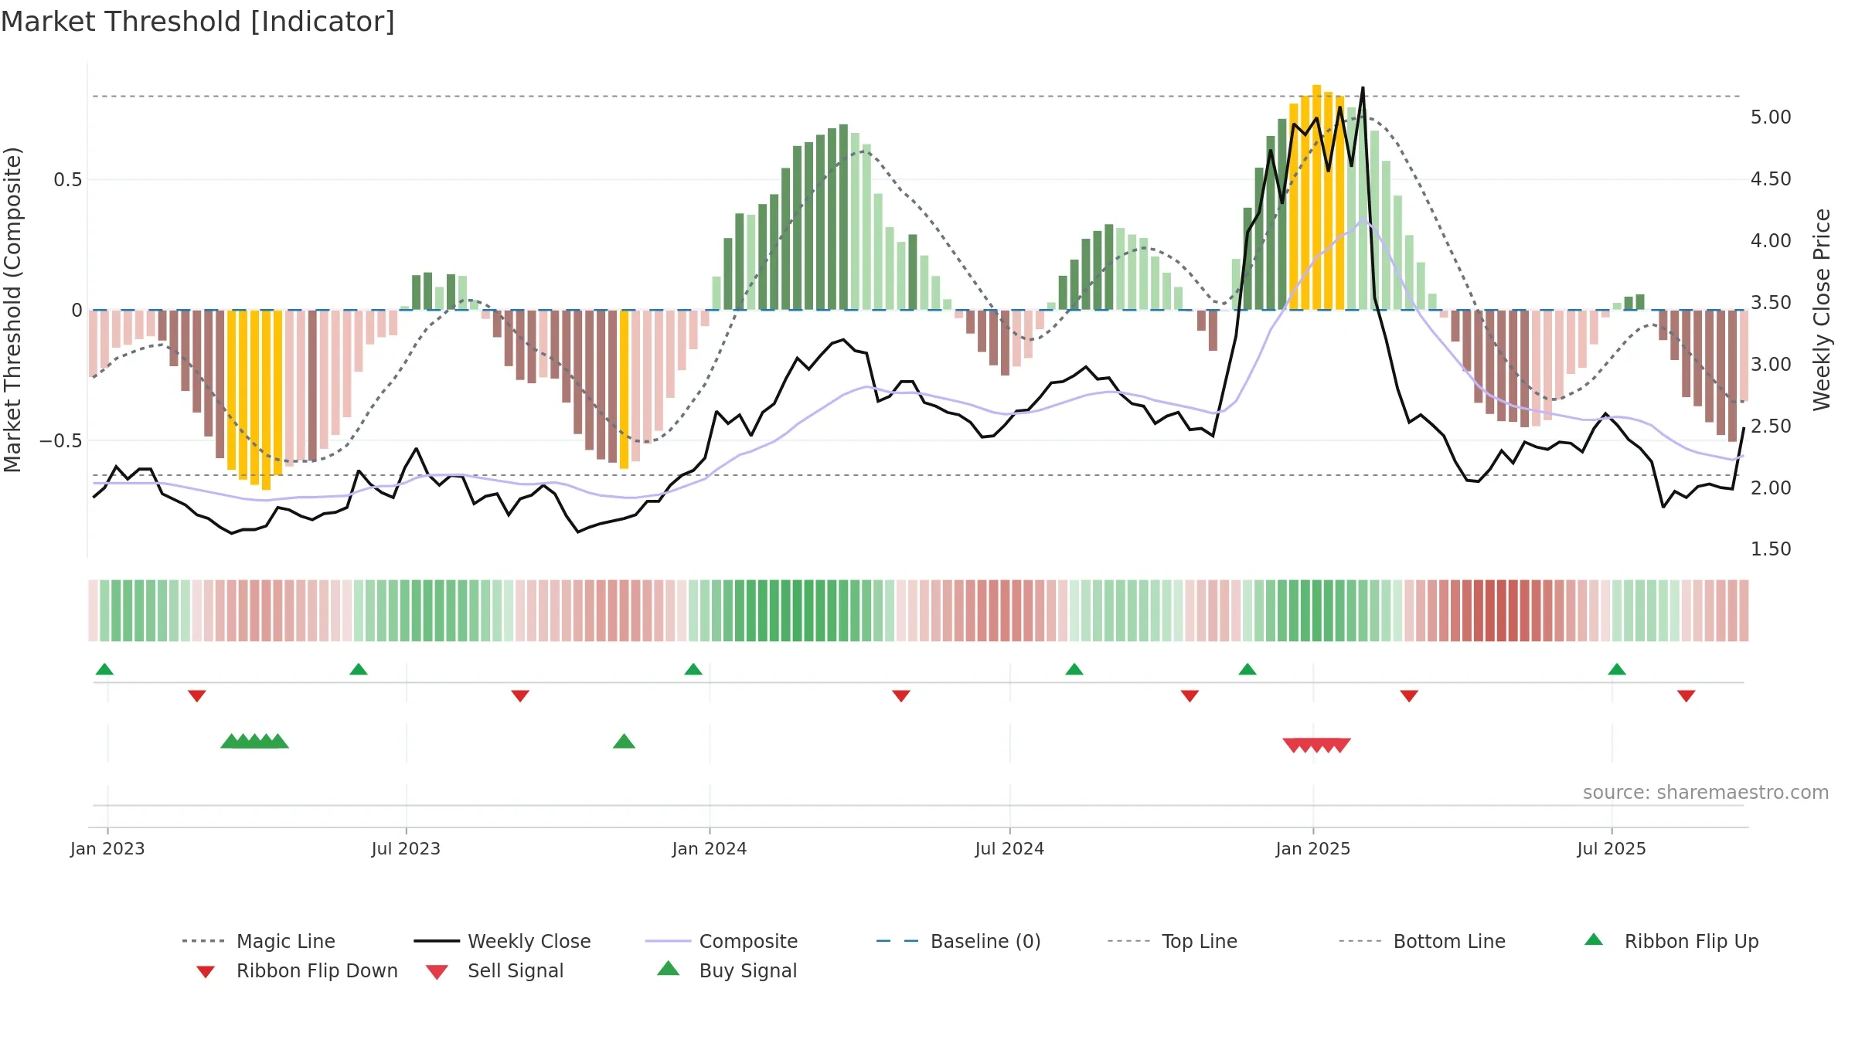This screenshot has width=1855, height=1043.
Task: Toggle Baseline (0) legend entry
Action: click(x=958, y=941)
